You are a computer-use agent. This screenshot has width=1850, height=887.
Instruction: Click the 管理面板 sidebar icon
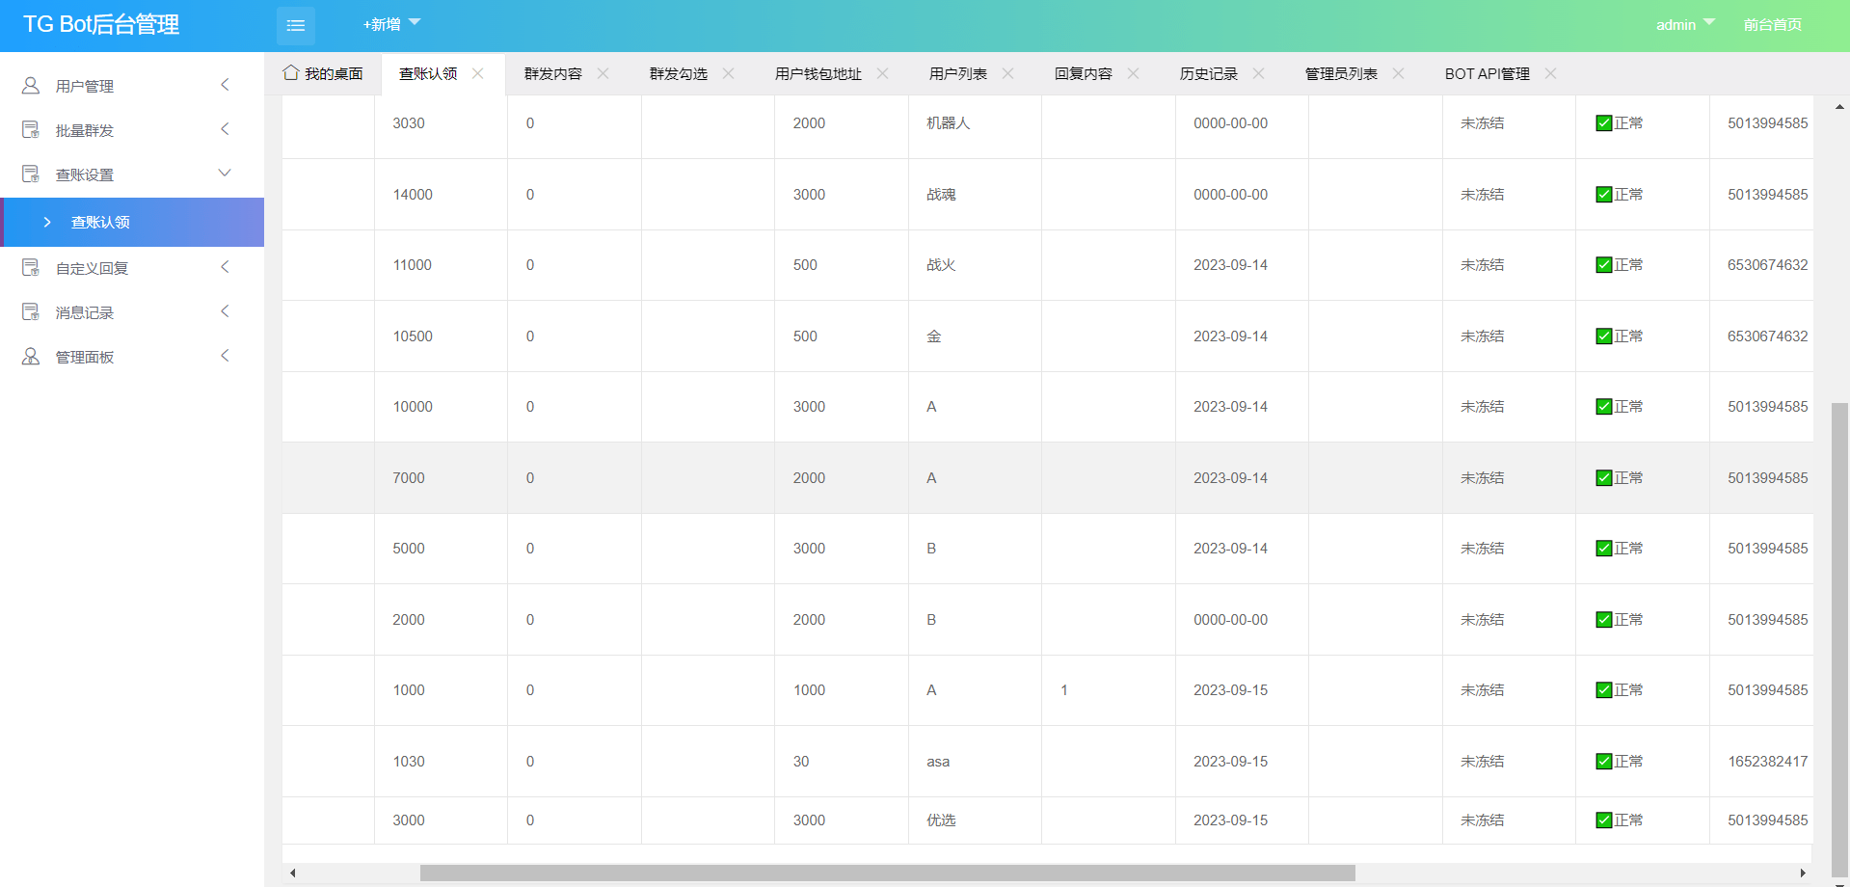click(31, 357)
